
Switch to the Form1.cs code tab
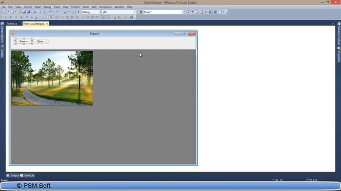12,23
